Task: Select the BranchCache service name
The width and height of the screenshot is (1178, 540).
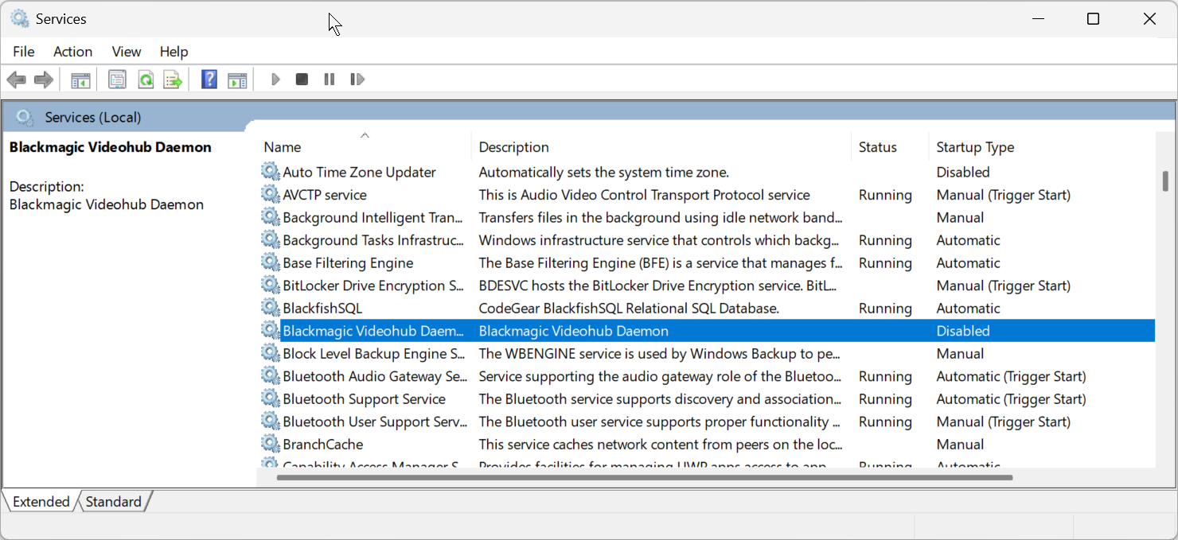Action: point(323,445)
